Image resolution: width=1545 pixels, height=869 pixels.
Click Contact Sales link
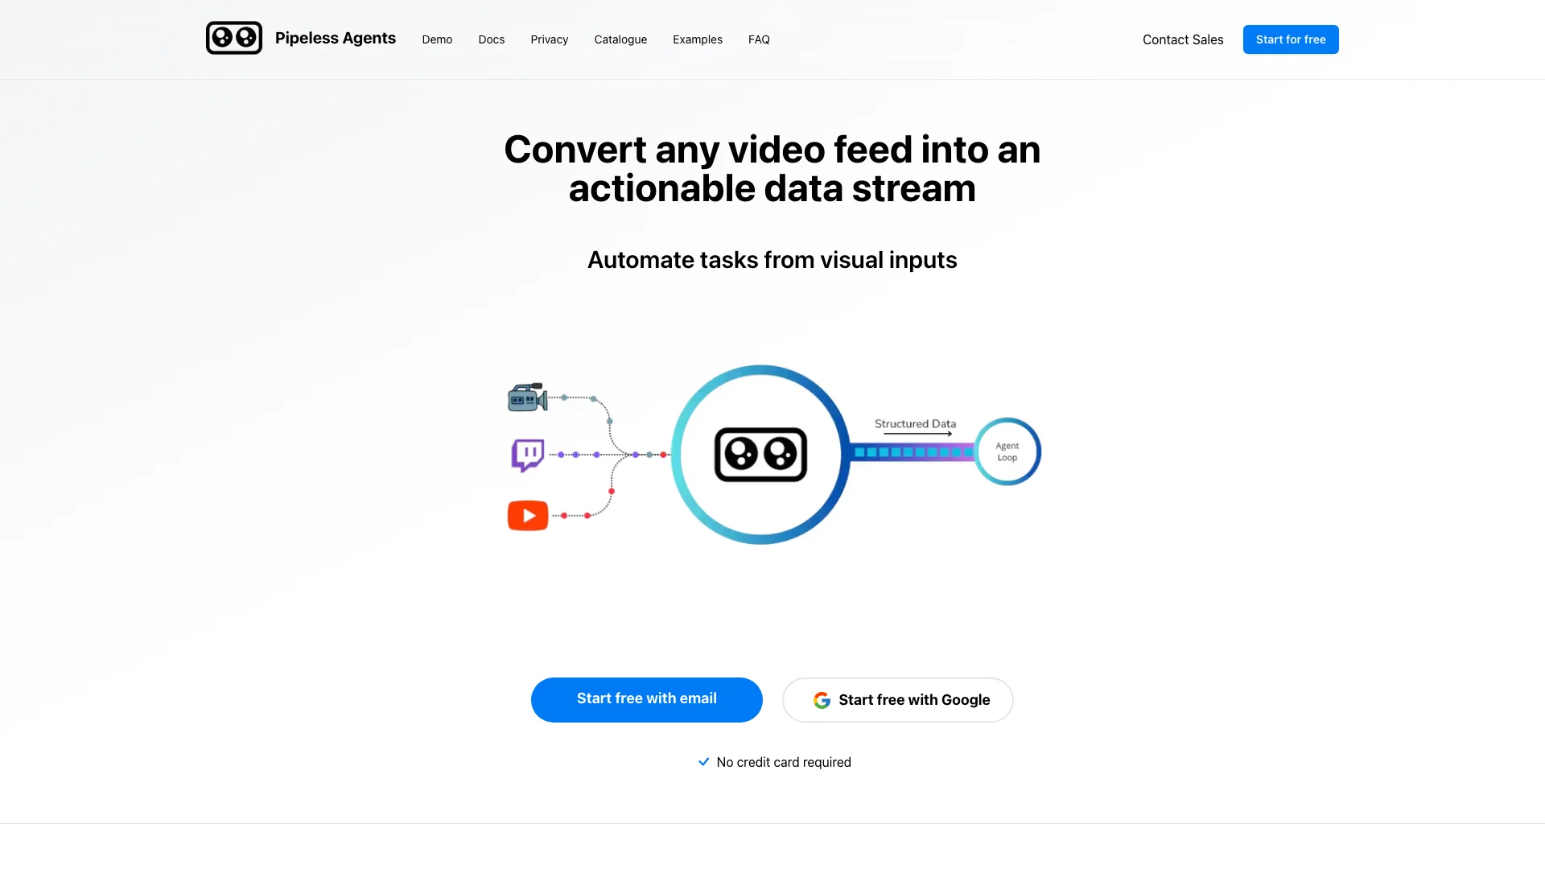[x=1182, y=39]
